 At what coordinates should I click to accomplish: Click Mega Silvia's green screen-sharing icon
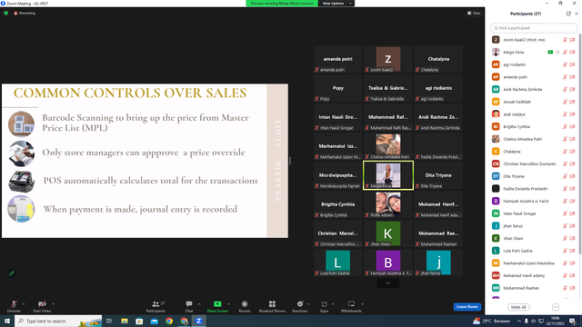point(550,53)
